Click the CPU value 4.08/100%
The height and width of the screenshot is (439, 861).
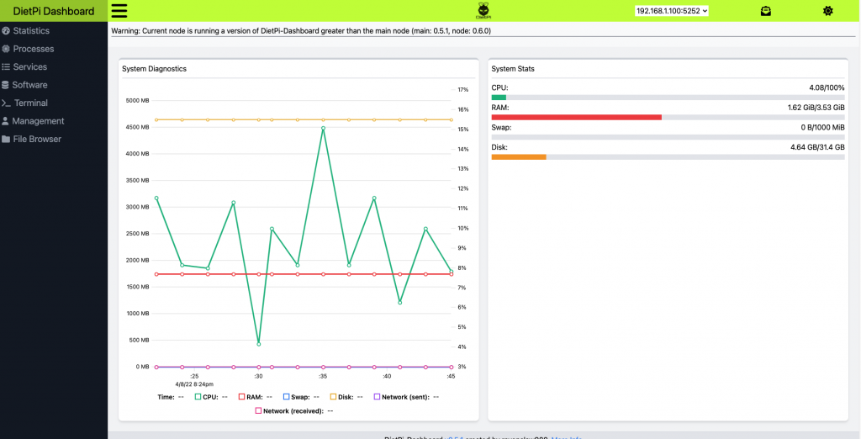coord(827,88)
